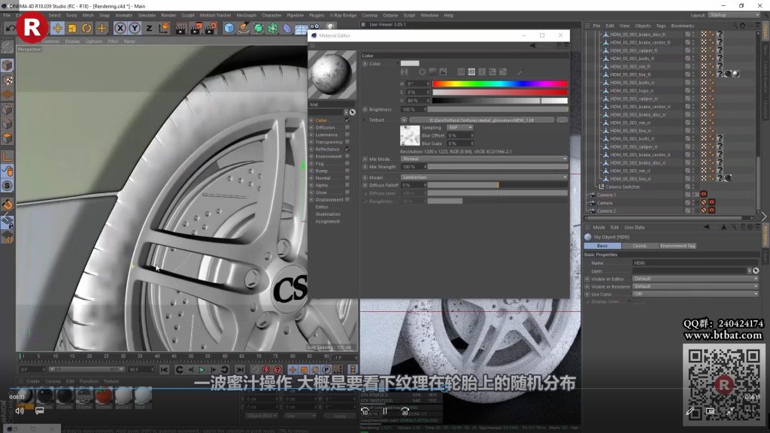The image size is (770, 433).
Task: Select the Move tool in the toolbar
Action: (x=57, y=28)
